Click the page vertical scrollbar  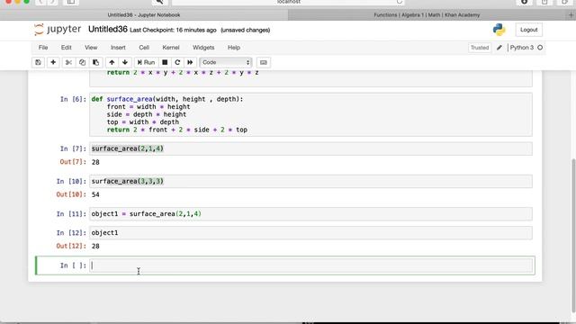pos(572,235)
